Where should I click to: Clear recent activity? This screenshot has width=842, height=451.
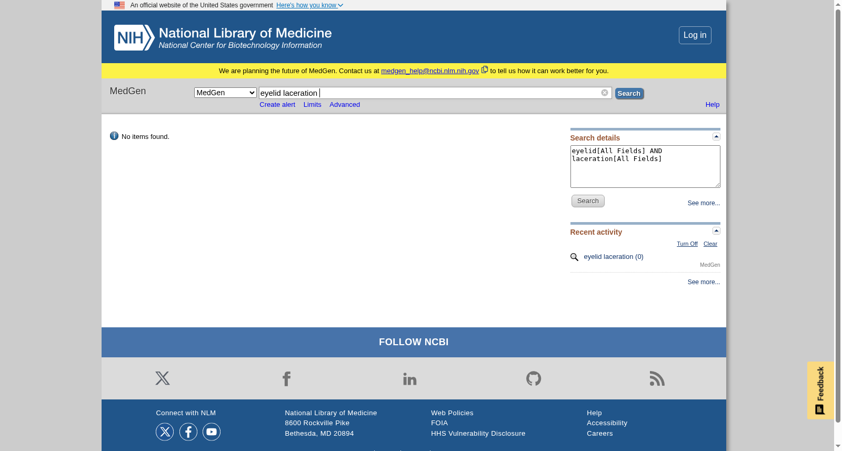pyautogui.click(x=710, y=244)
